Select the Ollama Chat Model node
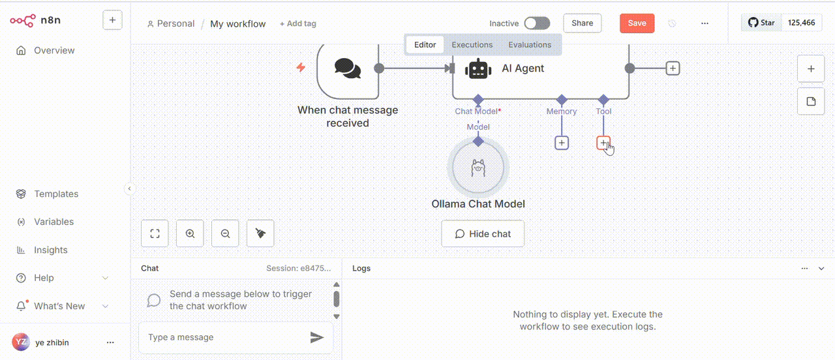Viewport: 835px width, 360px height. click(478, 168)
